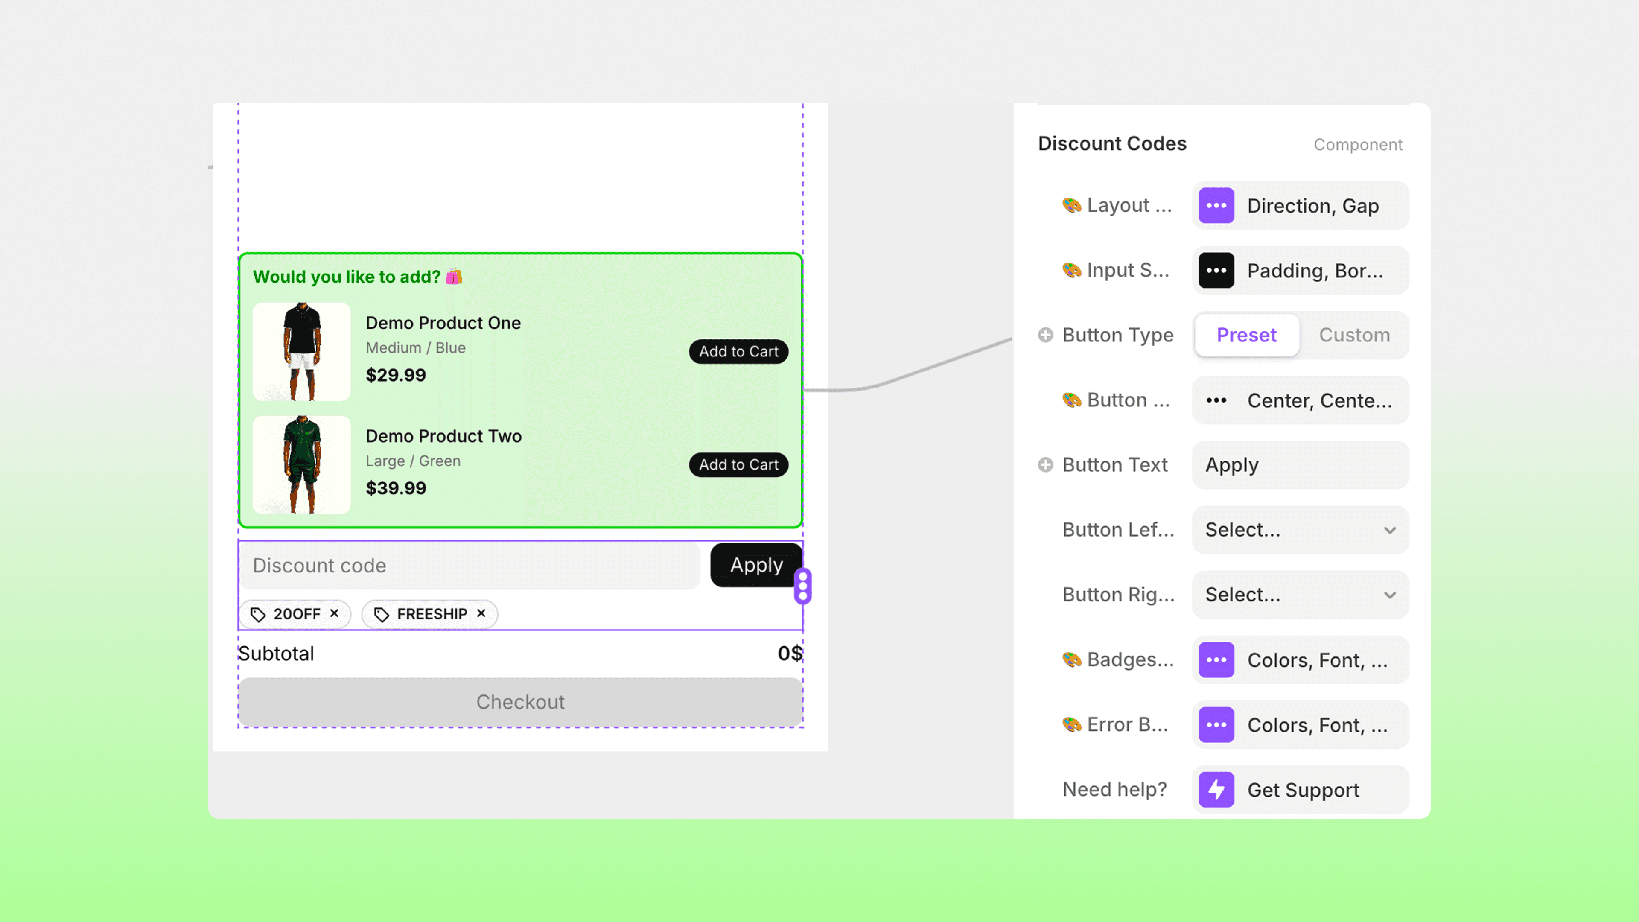Click the Apply discount button

(755, 565)
